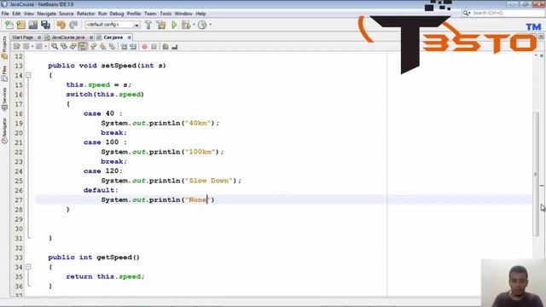Click the Shift Line Right icon
Screen dimensions: 546x307
[133, 47]
